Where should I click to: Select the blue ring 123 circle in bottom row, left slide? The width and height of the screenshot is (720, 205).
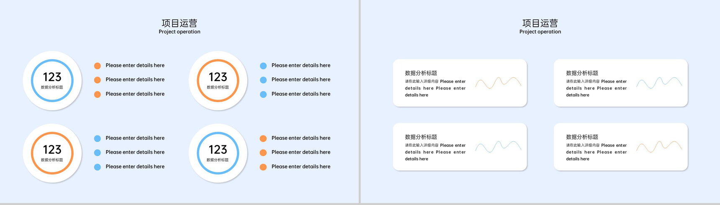[x=218, y=153]
